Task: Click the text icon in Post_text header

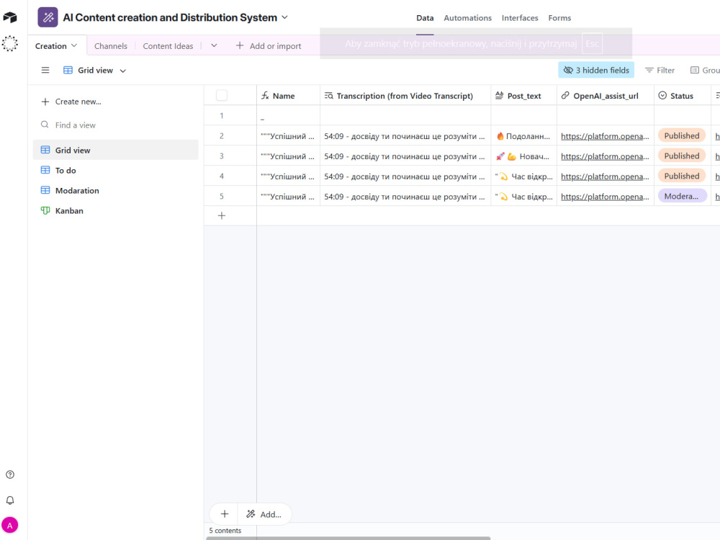Action: click(x=499, y=96)
